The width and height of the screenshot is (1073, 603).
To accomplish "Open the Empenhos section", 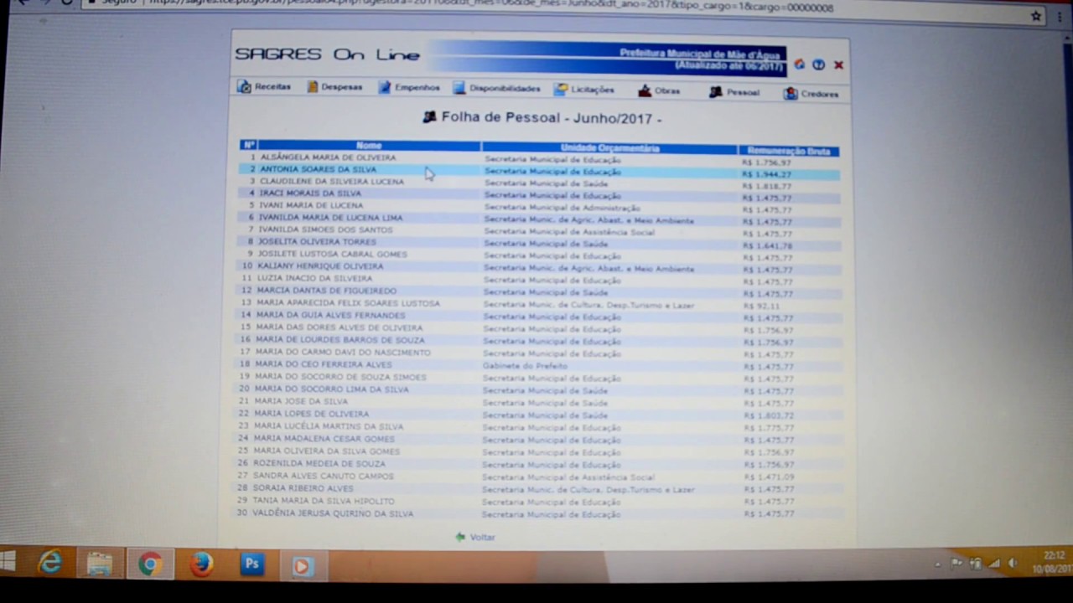I will click(x=409, y=88).
